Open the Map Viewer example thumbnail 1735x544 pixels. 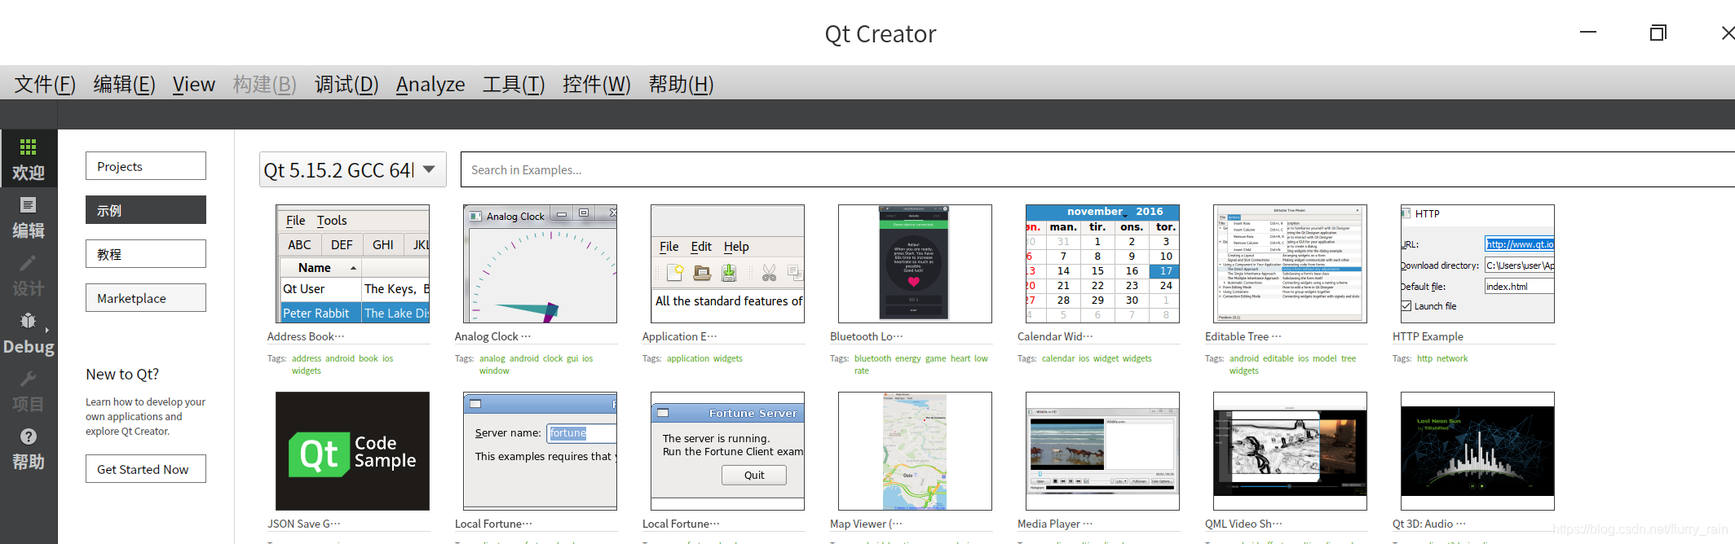(x=915, y=451)
